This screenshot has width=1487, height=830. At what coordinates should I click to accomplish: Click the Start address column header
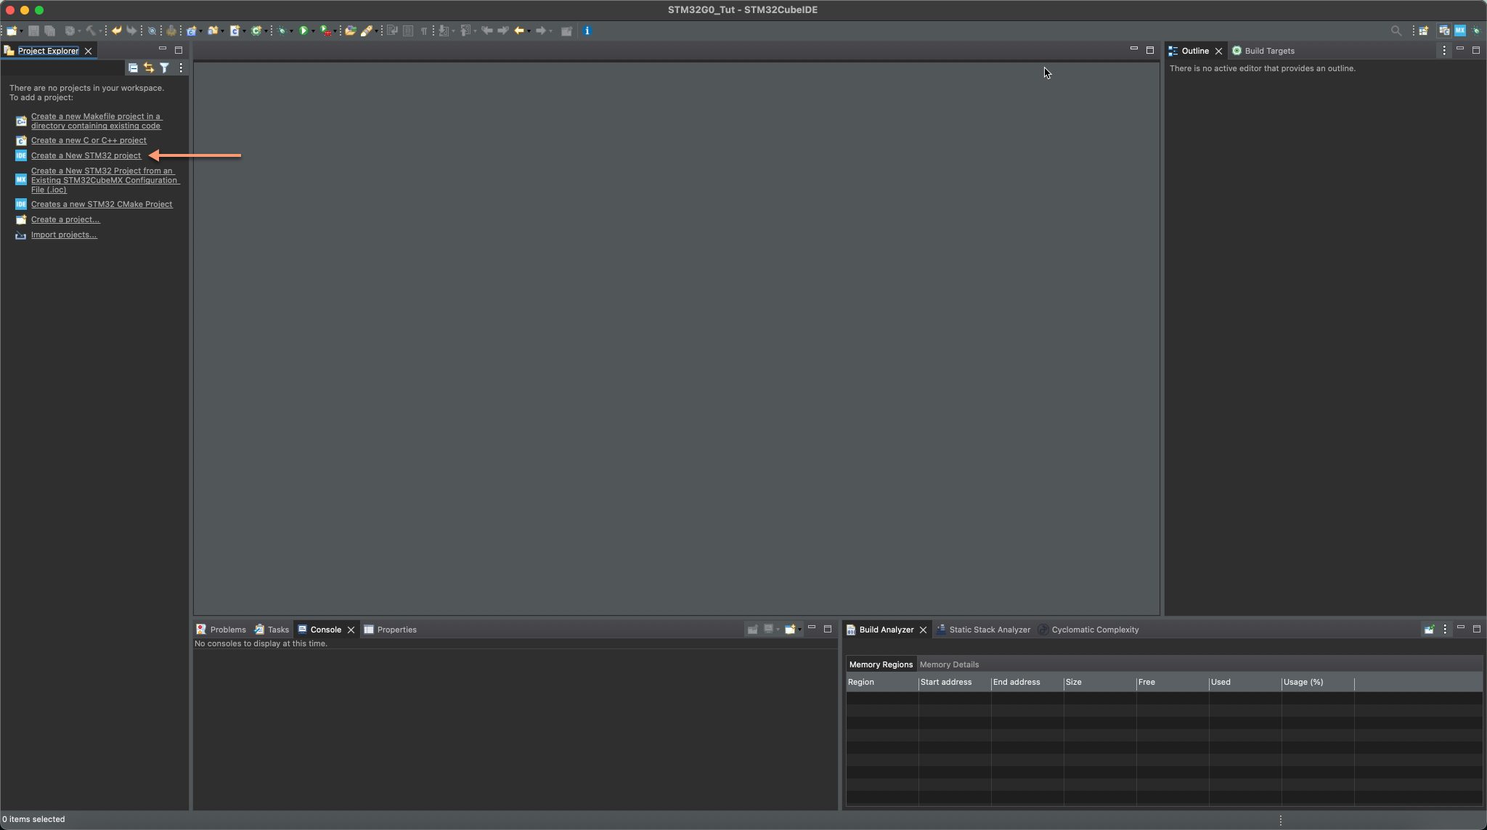(x=945, y=682)
